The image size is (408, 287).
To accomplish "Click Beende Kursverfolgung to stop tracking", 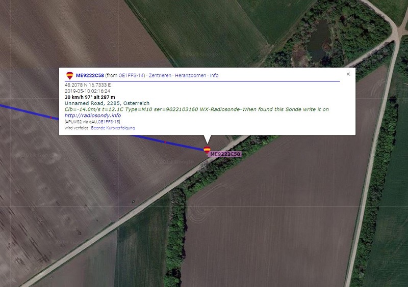I will coord(113,128).
